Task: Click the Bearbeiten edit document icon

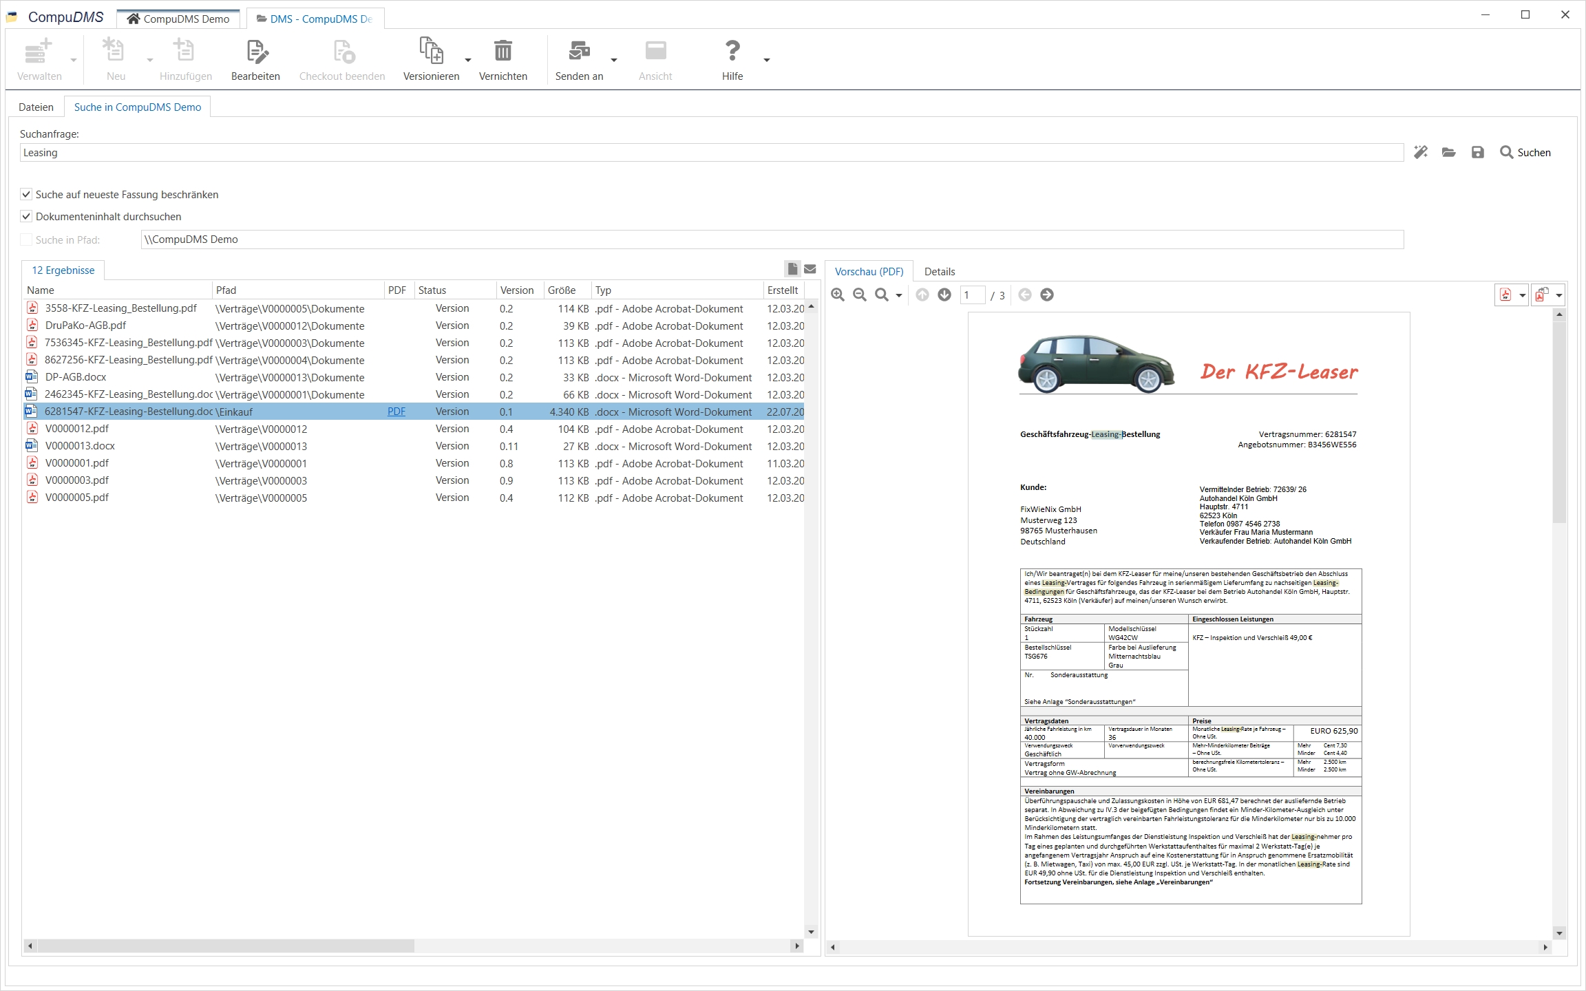Action: pyautogui.click(x=255, y=52)
